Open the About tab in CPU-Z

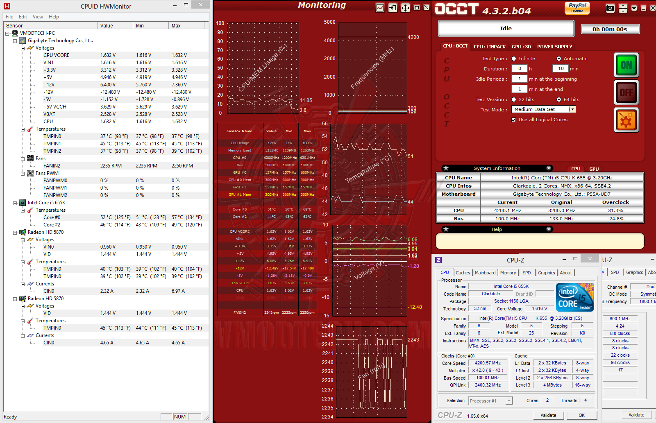click(x=566, y=273)
